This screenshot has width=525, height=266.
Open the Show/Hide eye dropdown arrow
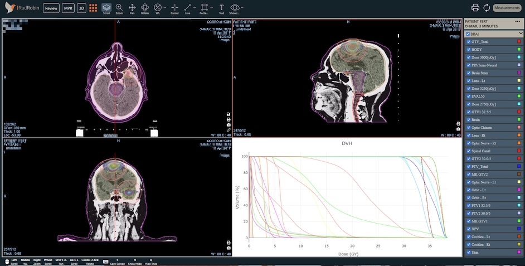pyautogui.click(x=242, y=7)
